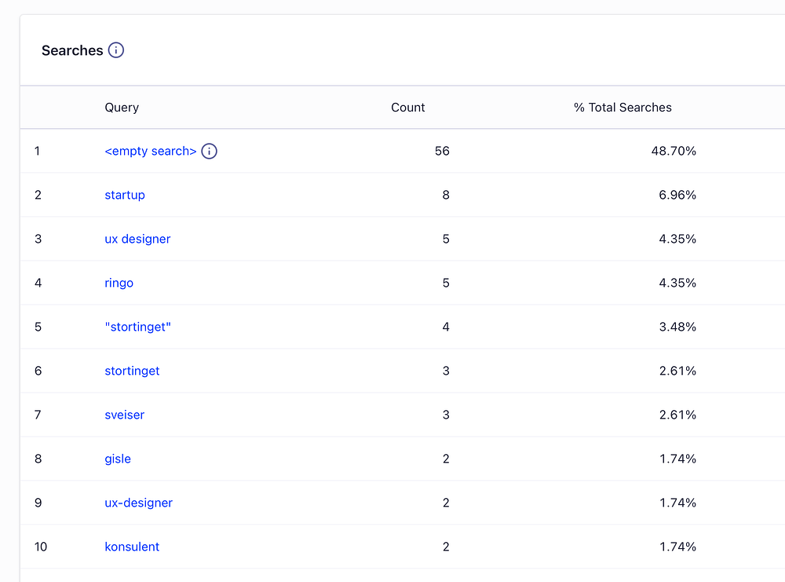Click the 6.96% value in startup row
Viewport: 785px width, 582px height.
tap(677, 195)
